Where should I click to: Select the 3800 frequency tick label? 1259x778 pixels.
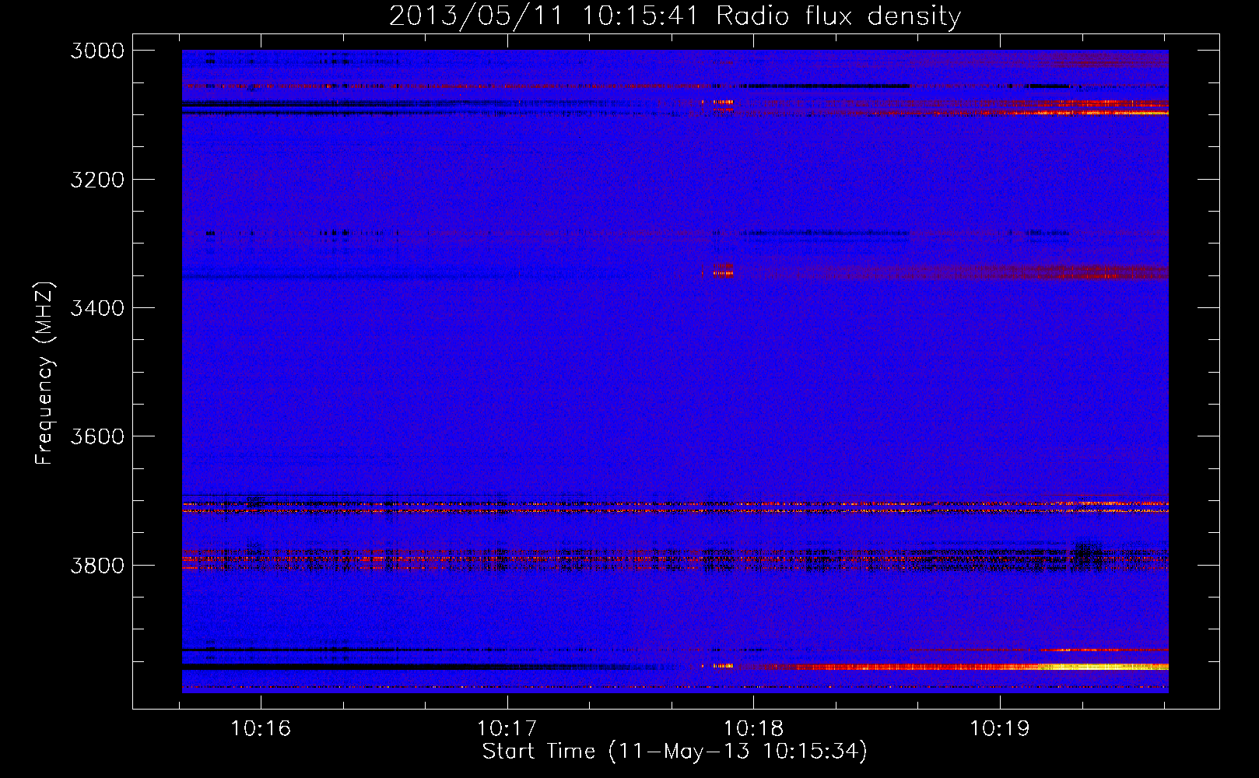pos(97,565)
